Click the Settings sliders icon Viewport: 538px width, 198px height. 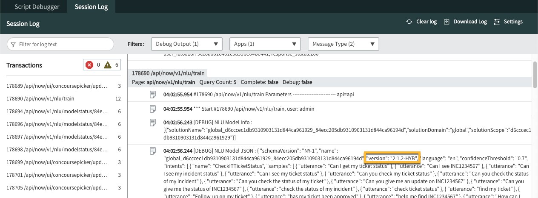[496, 22]
